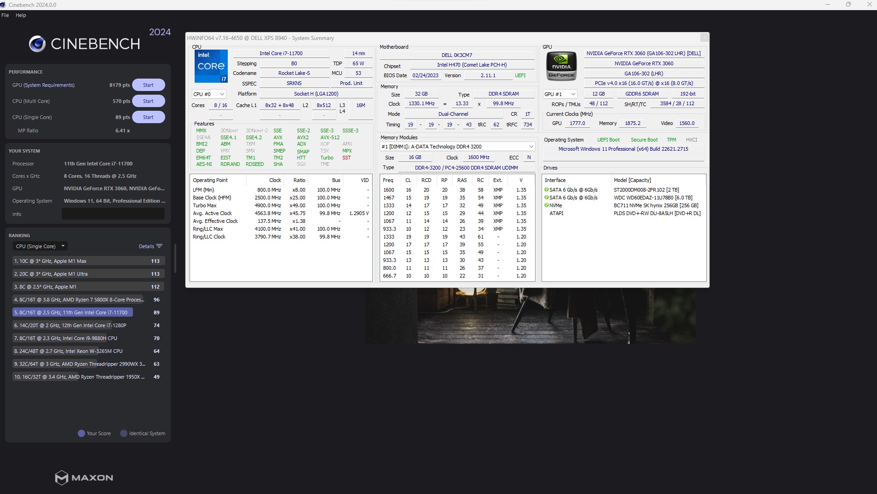
Task: Click the Info text field
Action: pos(113,214)
